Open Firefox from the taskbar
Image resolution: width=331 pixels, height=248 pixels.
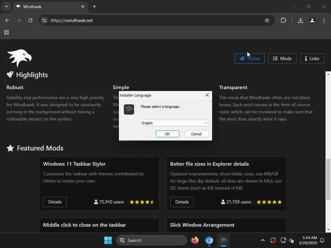[x=195, y=240]
